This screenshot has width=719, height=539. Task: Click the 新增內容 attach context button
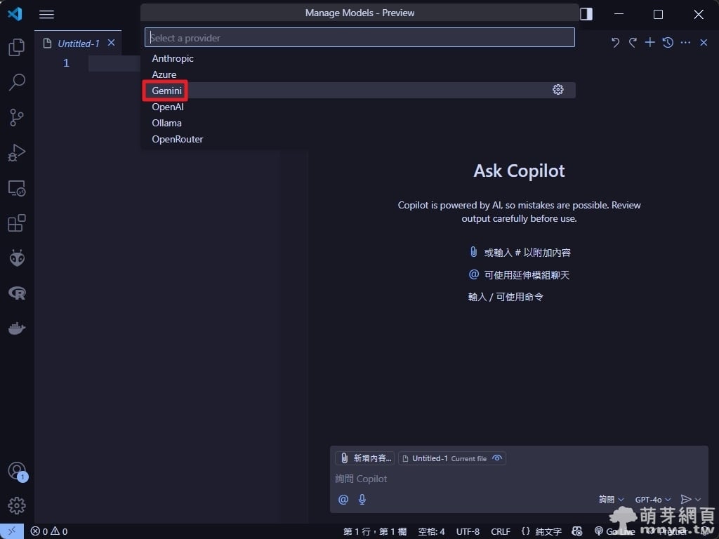[x=365, y=458]
